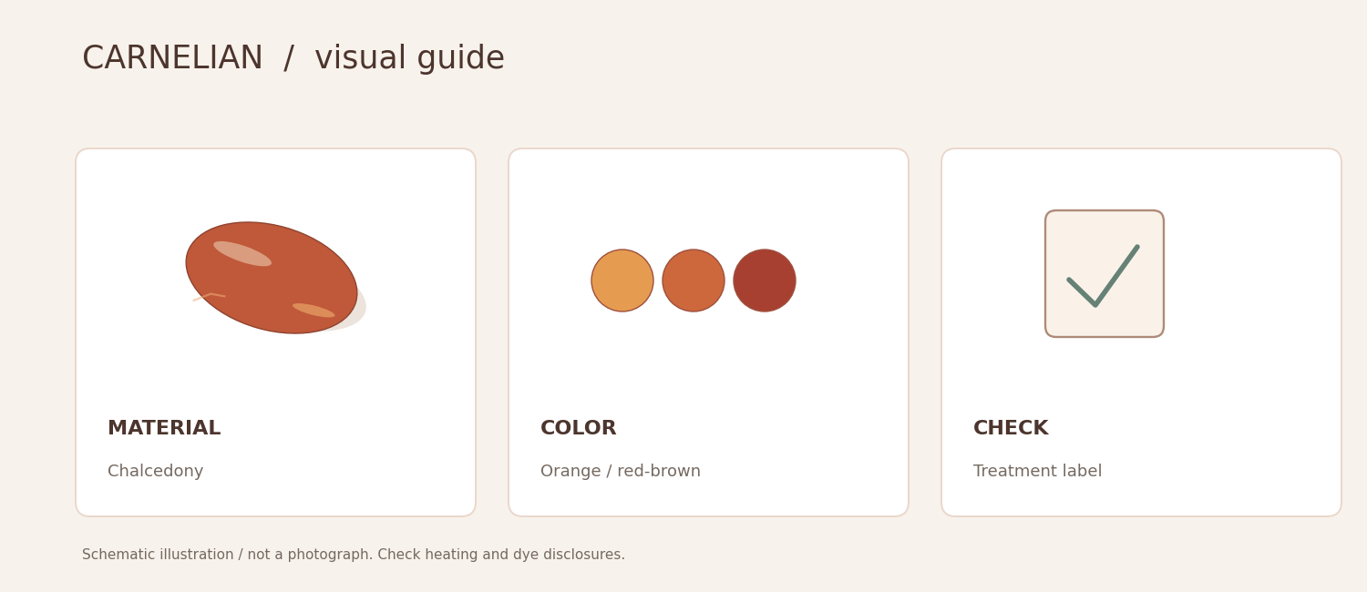This screenshot has width=1367, height=592.
Task: Click the COLOR heading
Action: [579, 428]
